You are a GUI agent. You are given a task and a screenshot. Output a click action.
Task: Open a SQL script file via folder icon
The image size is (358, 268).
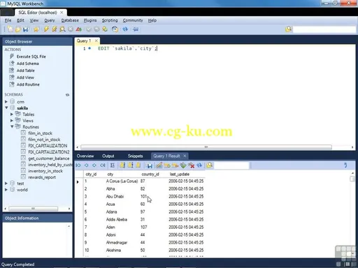[x=18, y=29]
